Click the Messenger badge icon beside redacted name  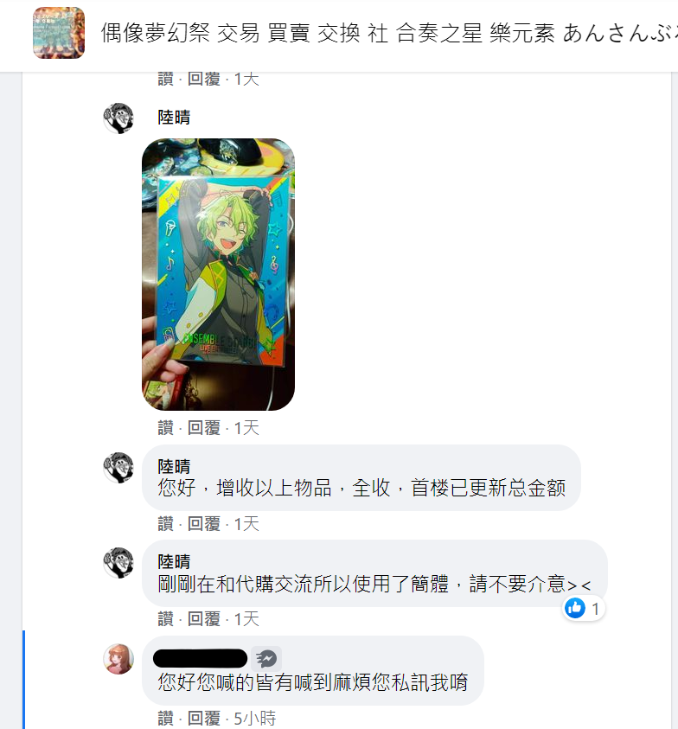[x=266, y=658]
